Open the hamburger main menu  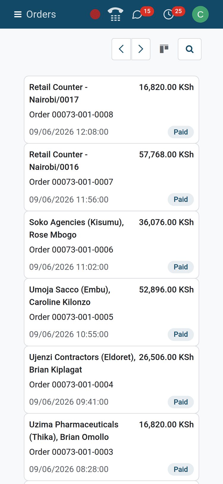[18, 14]
